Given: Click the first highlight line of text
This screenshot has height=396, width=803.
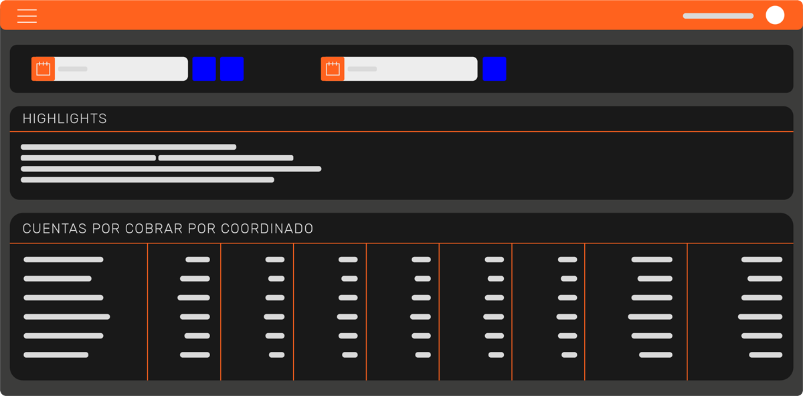Looking at the screenshot, I should tap(128, 147).
